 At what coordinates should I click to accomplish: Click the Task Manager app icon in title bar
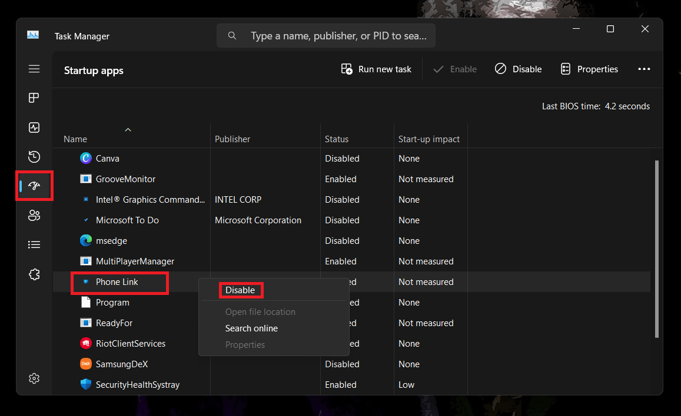tap(33, 35)
